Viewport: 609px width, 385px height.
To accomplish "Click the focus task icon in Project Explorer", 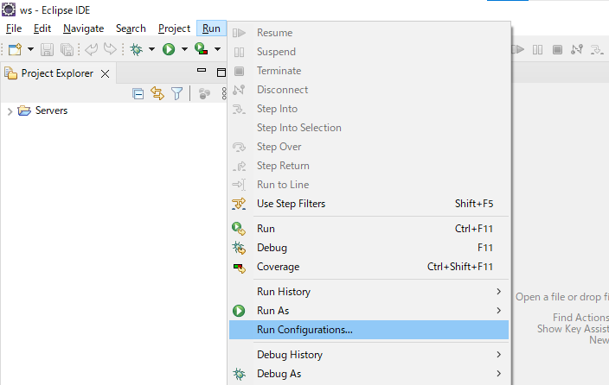I will click(x=204, y=93).
